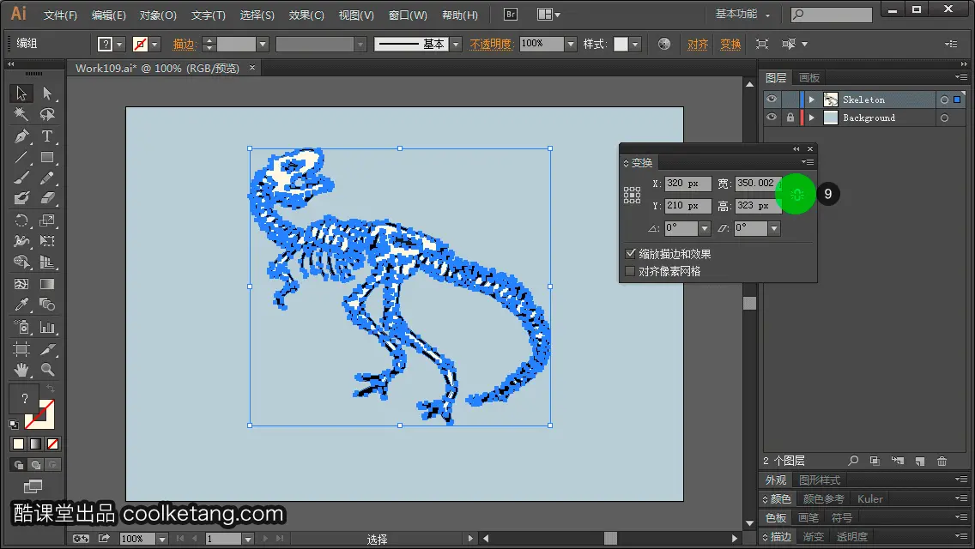This screenshot has width=975, height=549.
Task: Select the Eraser tool
Action: [x=47, y=198]
